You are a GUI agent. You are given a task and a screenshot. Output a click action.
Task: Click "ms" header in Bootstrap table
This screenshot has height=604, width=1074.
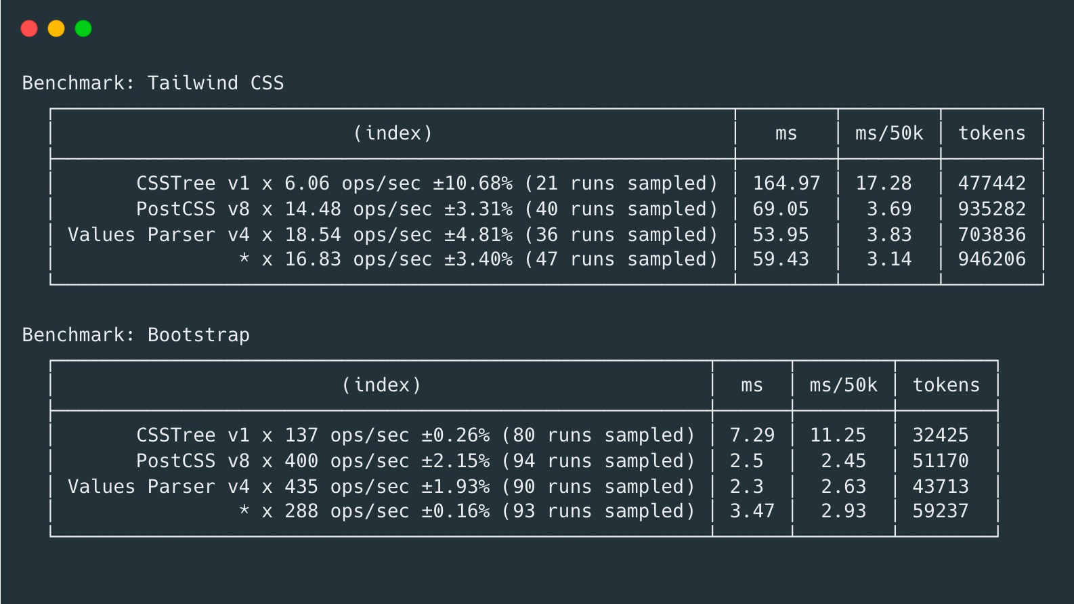tap(752, 385)
